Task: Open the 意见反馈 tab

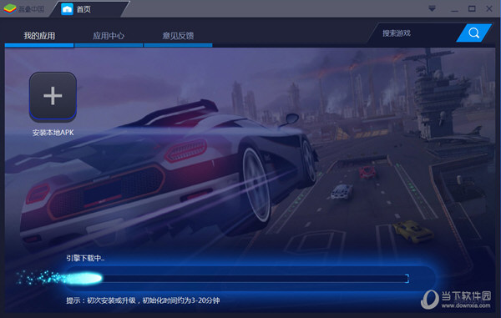Action: [x=178, y=36]
